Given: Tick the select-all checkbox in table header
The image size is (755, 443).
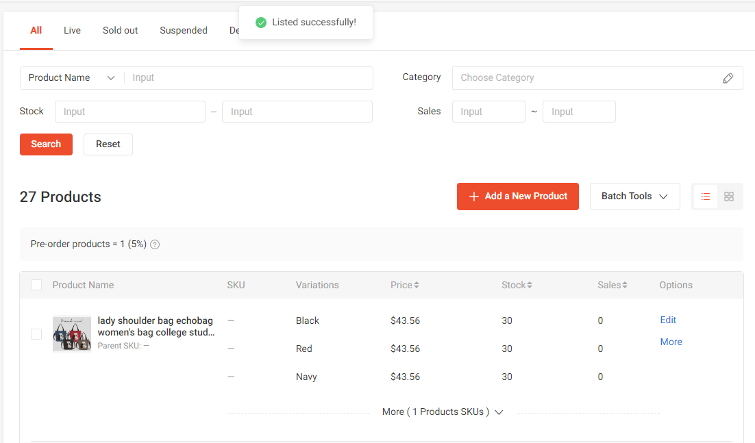Looking at the screenshot, I should click(x=36, y=285).
